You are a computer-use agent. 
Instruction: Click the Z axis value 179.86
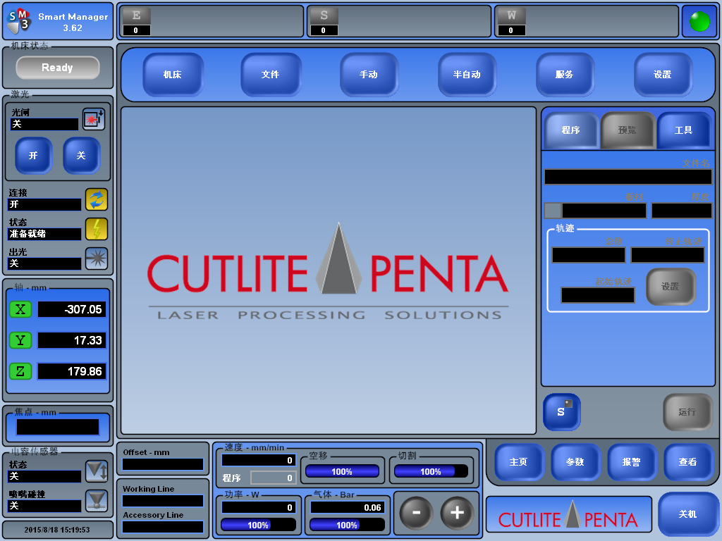tap(72, 371)
